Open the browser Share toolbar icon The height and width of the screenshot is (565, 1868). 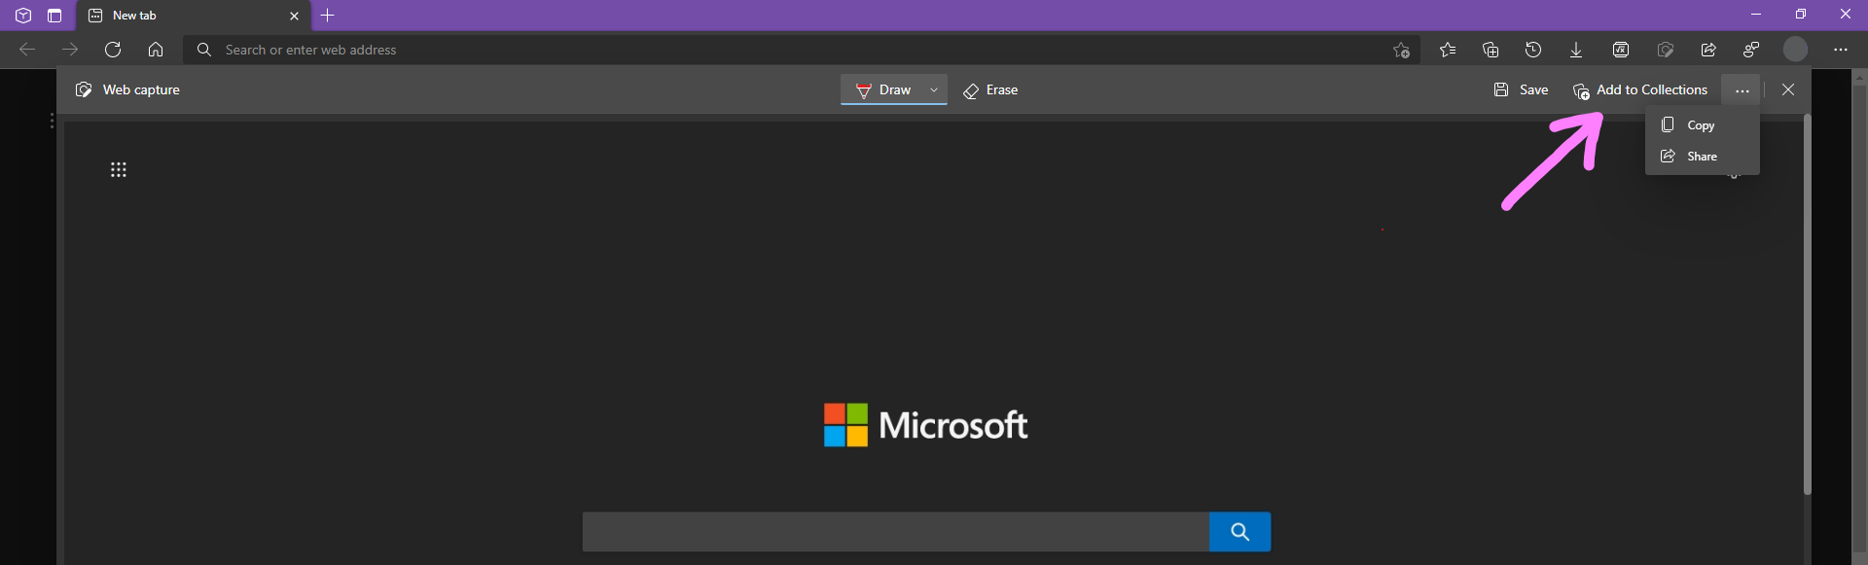pyautogui.click(x=1708, y=50)
